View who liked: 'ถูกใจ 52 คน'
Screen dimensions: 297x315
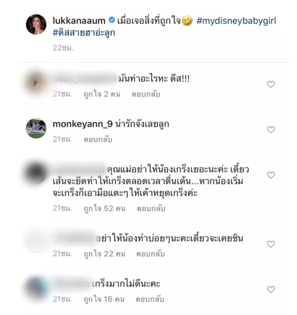pos(104,208)
